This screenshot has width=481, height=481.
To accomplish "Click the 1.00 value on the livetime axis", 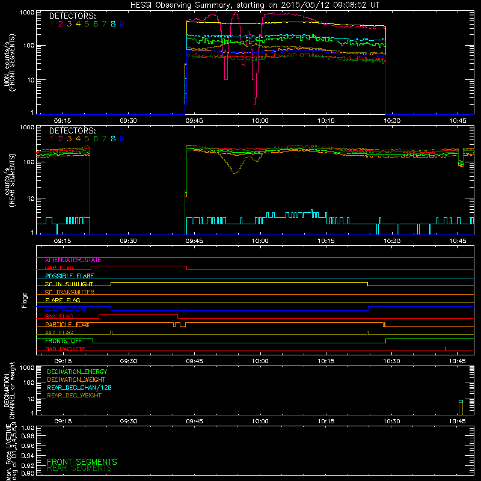I will [x=28, y=428].
